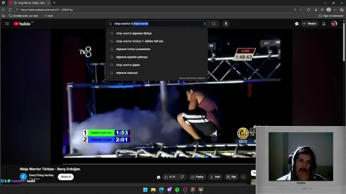Open Spotify from taskbar
The width and height of the screenshot is (346, 194).
coord(177,190)
